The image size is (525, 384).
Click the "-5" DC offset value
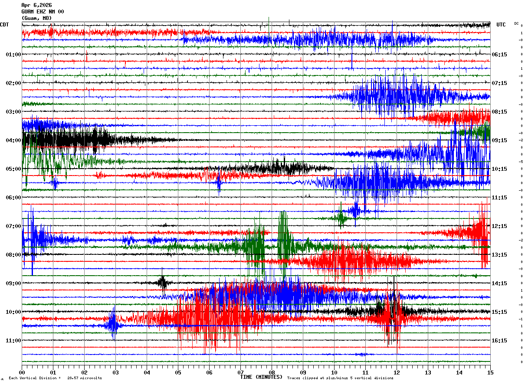tap(521, 162)
